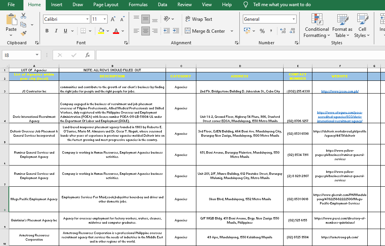Click Tell me what you want to do
Screen dimensions: 385x246
click(282, 5)
